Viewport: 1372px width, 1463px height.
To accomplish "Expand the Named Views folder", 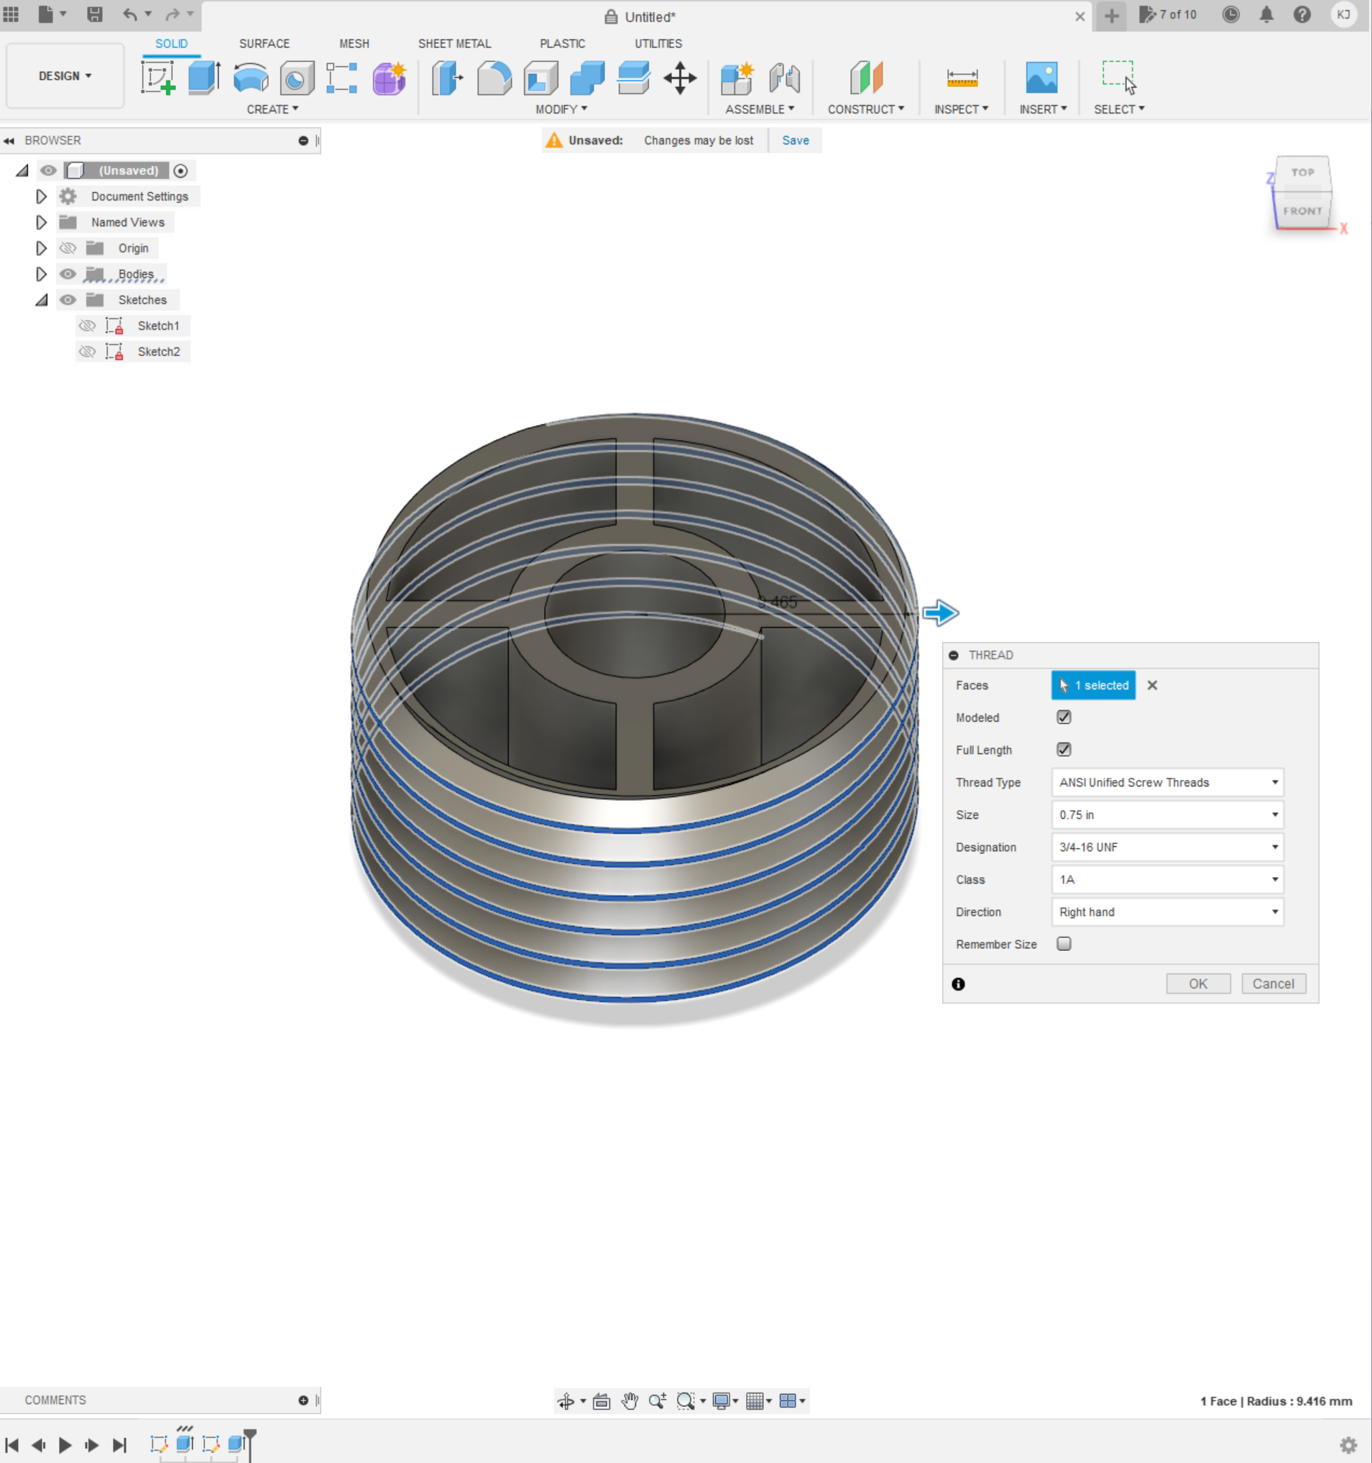I will pos(41,221).
